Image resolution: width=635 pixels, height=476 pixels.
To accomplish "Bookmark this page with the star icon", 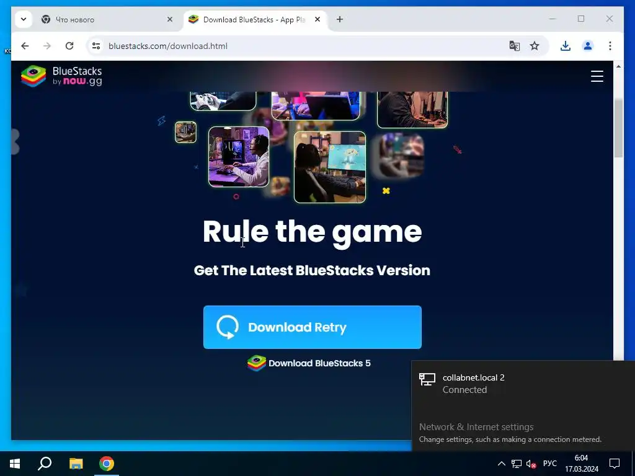I will [535, 46].
